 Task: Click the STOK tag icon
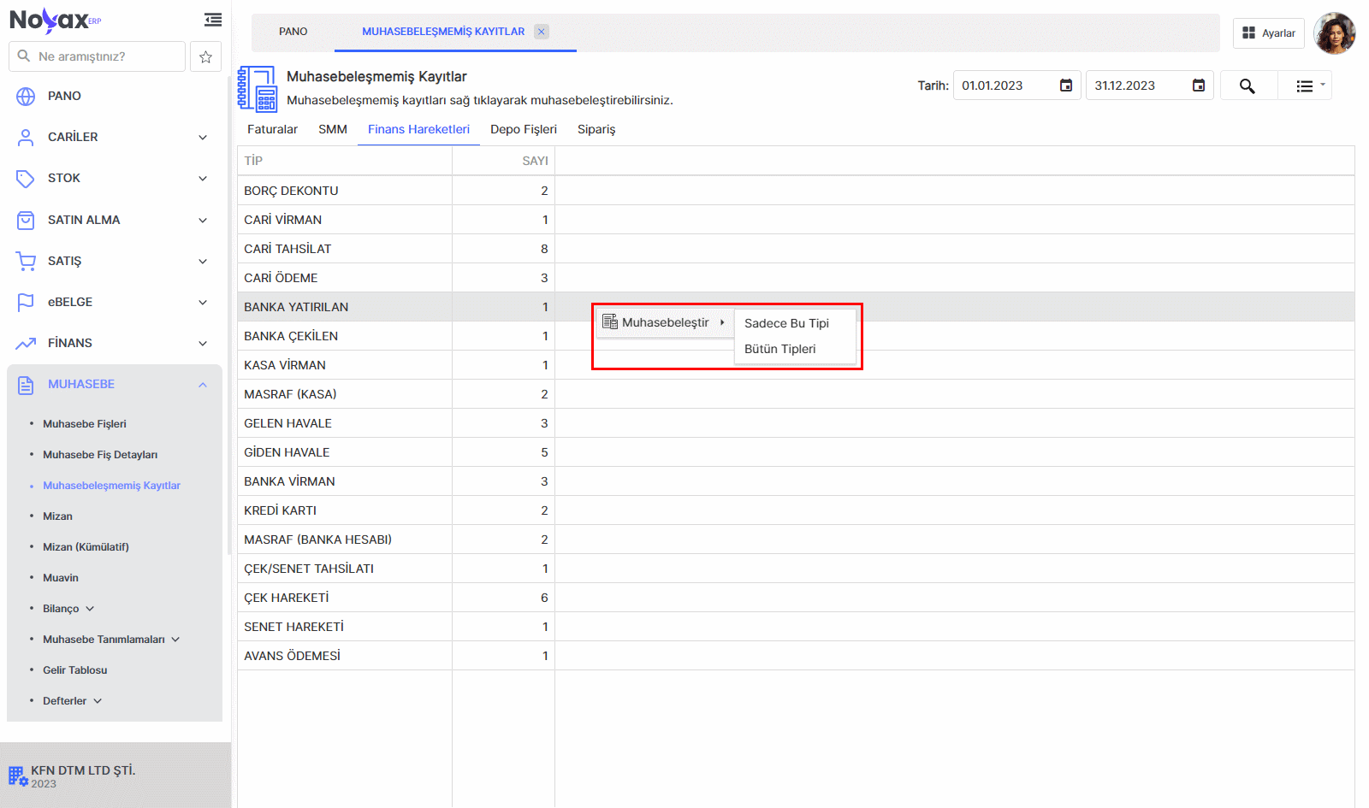coord(26,178)
